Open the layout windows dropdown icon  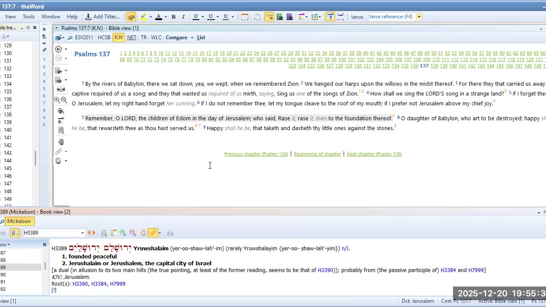[316, 17]
